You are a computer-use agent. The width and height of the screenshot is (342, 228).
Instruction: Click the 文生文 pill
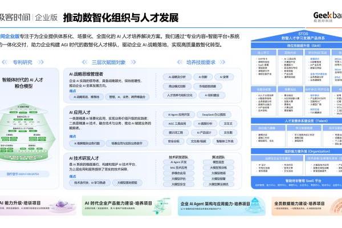228,124
